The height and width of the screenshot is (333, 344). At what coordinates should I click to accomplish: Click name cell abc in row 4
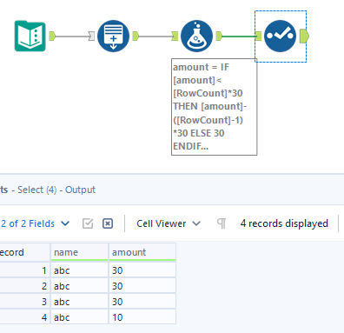point(79,317)
